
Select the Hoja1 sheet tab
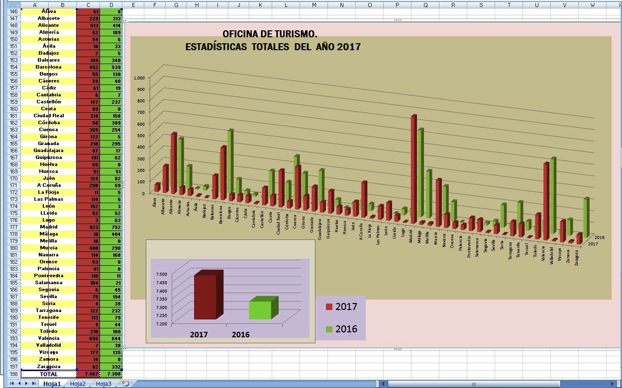click(52, 384)
